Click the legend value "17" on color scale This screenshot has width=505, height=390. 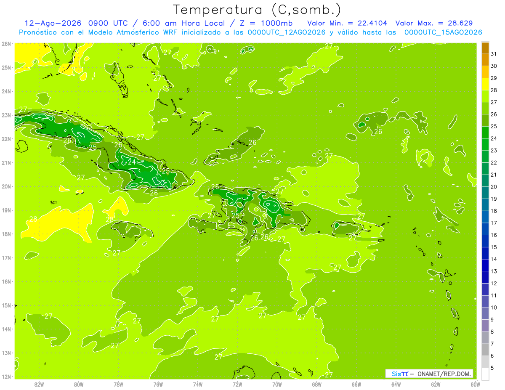click(x=494, y=223)
